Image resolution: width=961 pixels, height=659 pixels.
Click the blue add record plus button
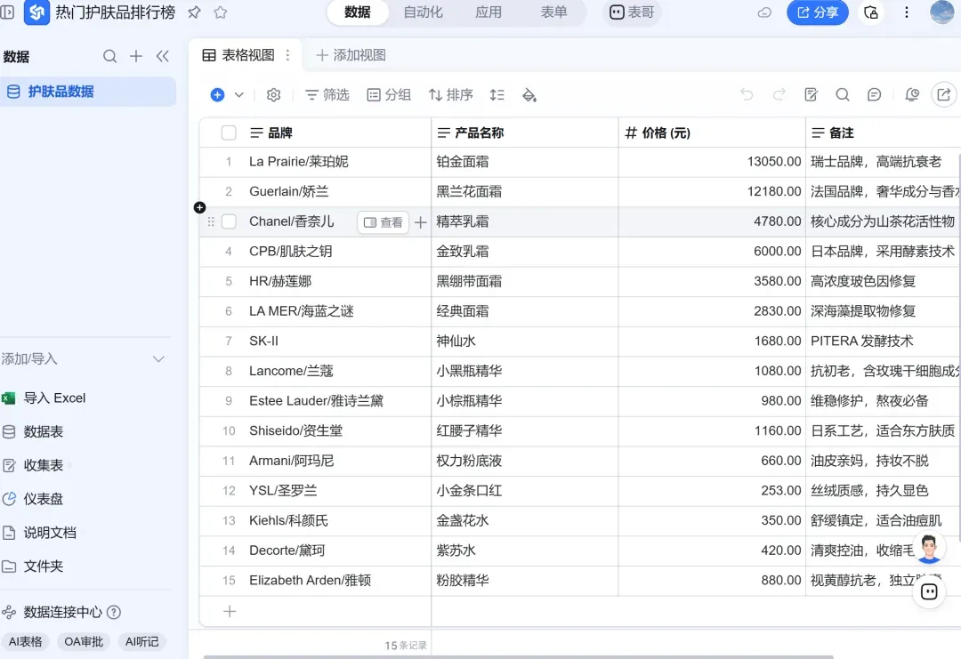pyautogui.click(x=218, y=95)
